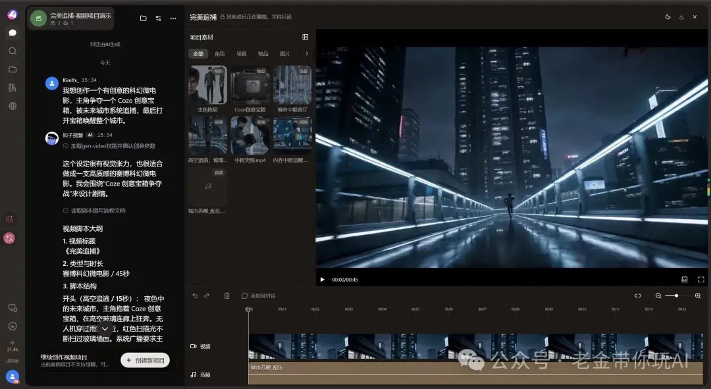Click the scroll-down chevron in the chat

[x=105, y=328]
